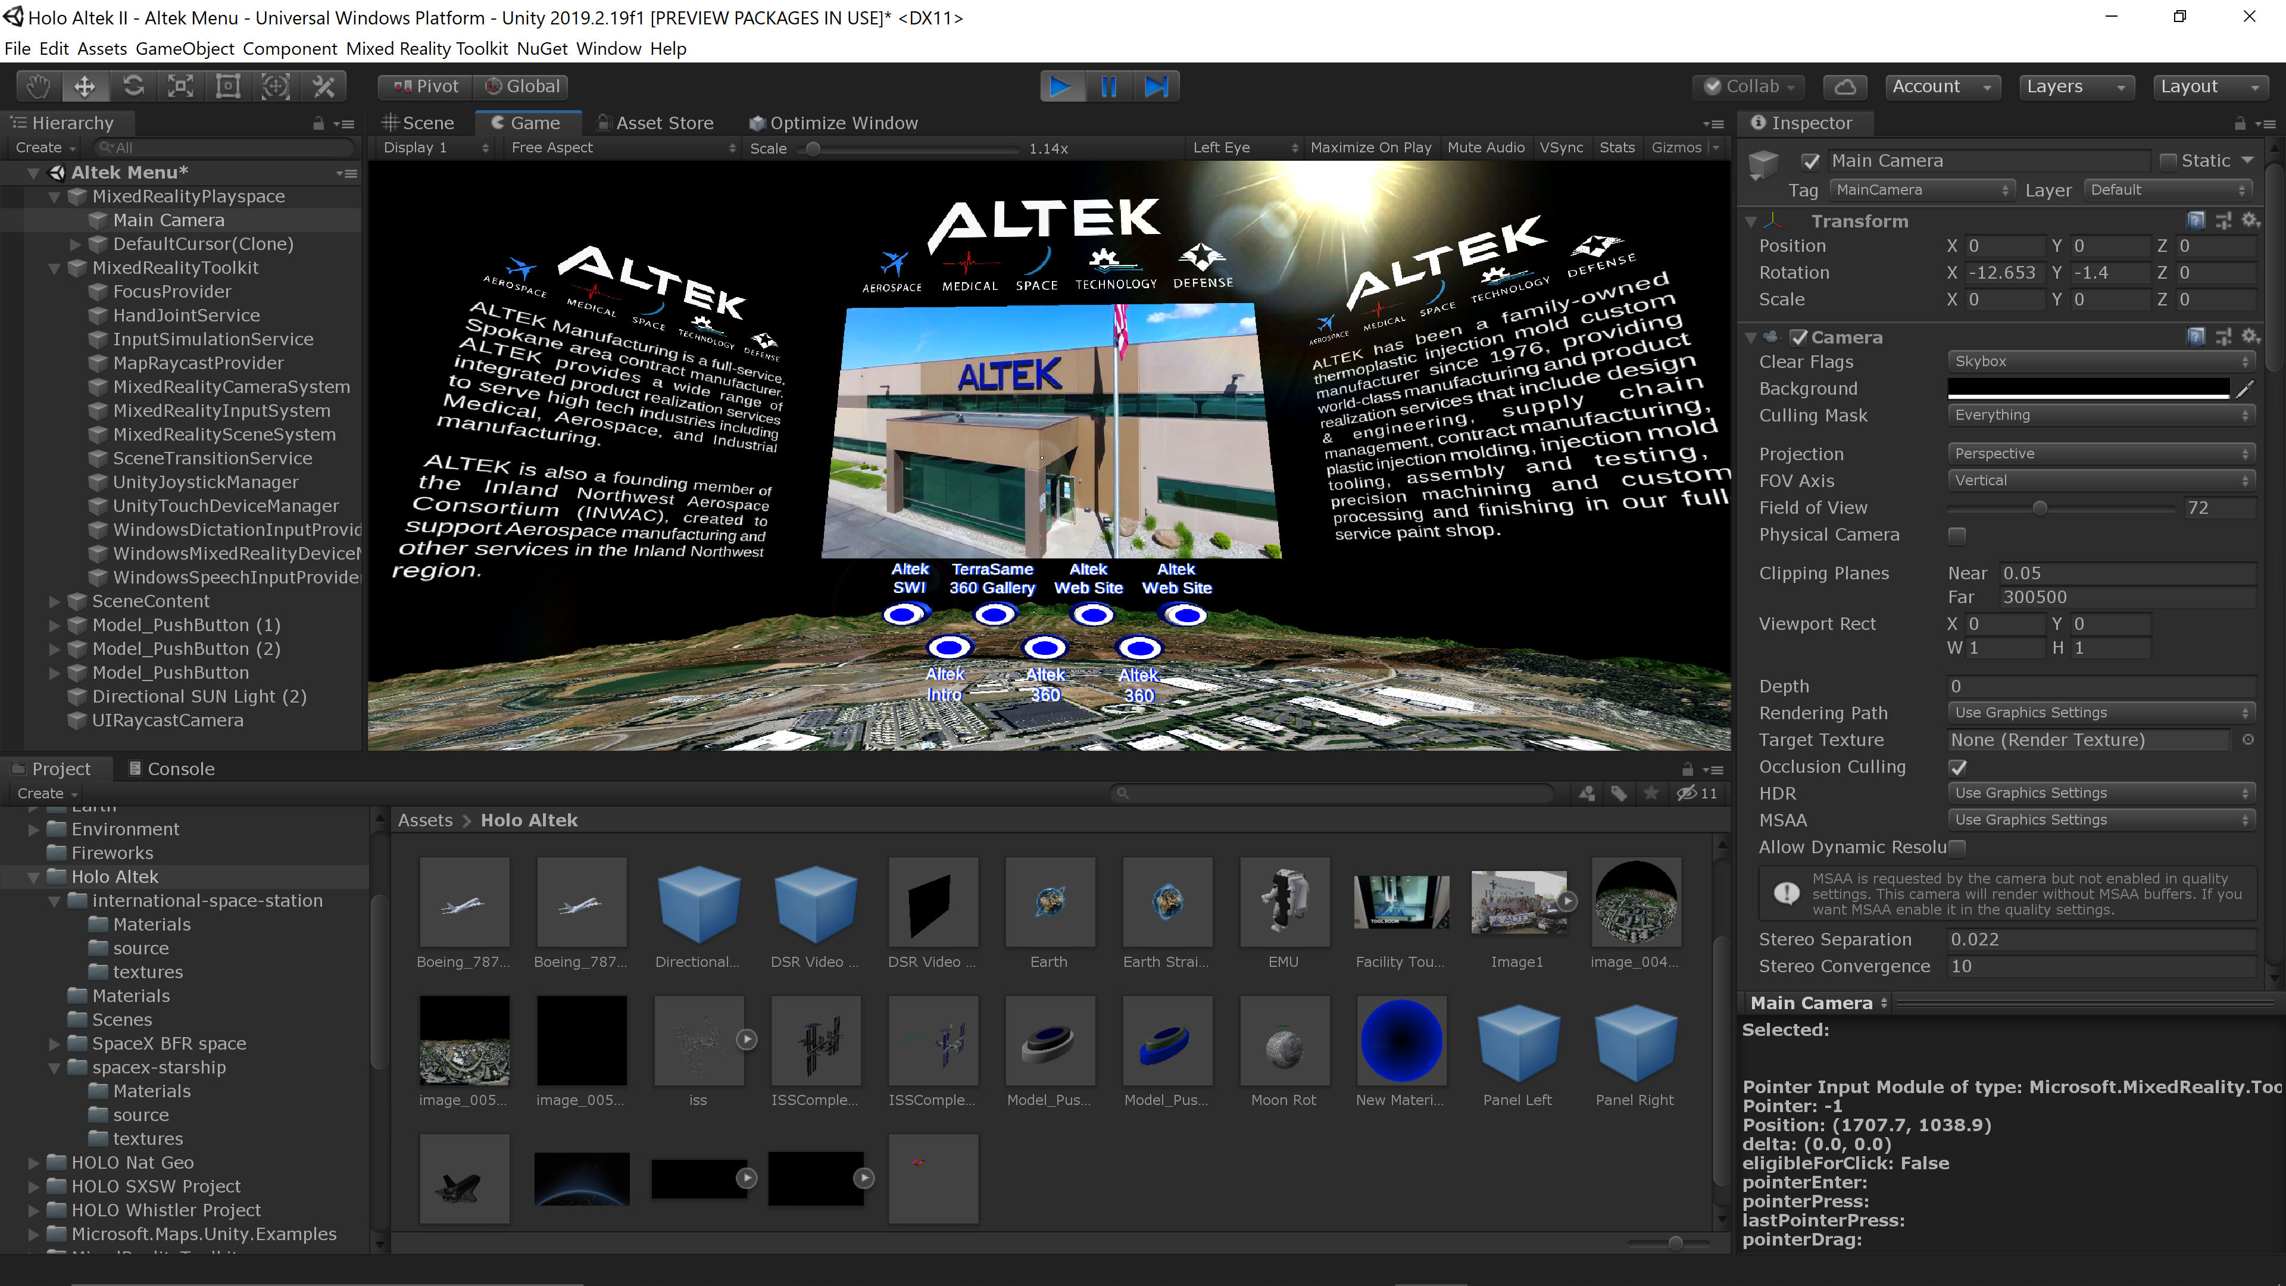
Task: Collapse MixedRealityToolkit in Hierarchy
Action: [54, 268]
